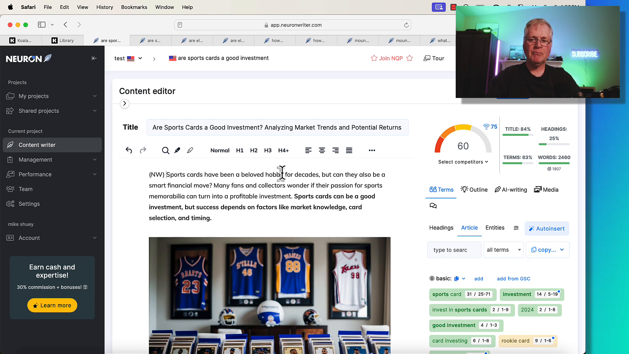Click the undo arrow icon
The height and width of the screenshot is (354, 629).
pos(129,150)
